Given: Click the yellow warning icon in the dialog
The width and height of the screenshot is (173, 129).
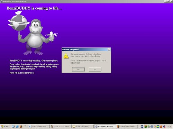Looking at the screenshot, I should [x=66, y=56].
